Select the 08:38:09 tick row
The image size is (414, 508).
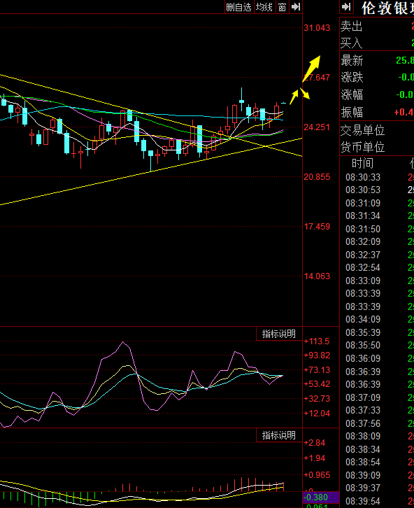[377, 436]
